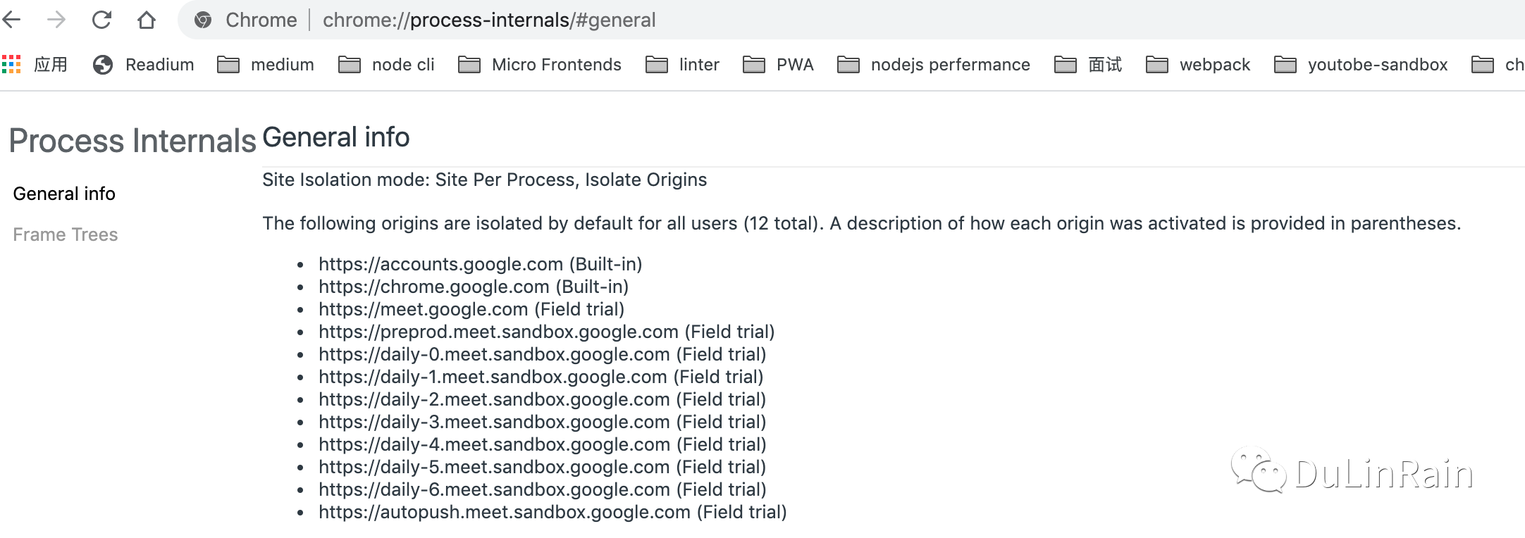Open the 面试 bookmark folder
The height and width of the screenshot is (538, 1525).
(x=1087, y=65)
